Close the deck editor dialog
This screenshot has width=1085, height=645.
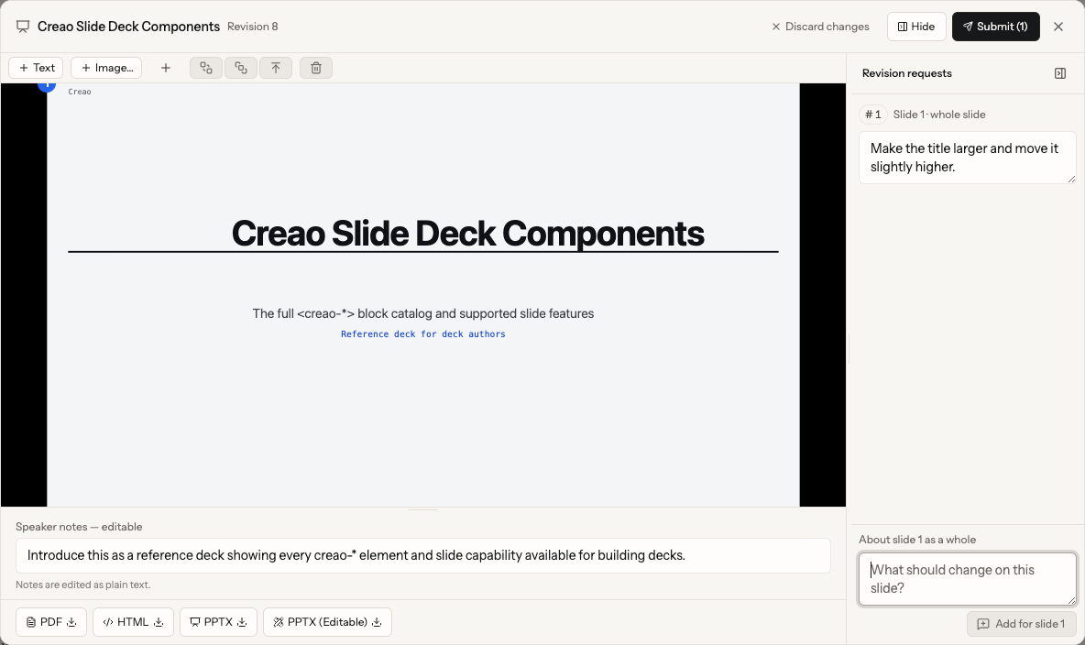click(x=1058, y=27)
